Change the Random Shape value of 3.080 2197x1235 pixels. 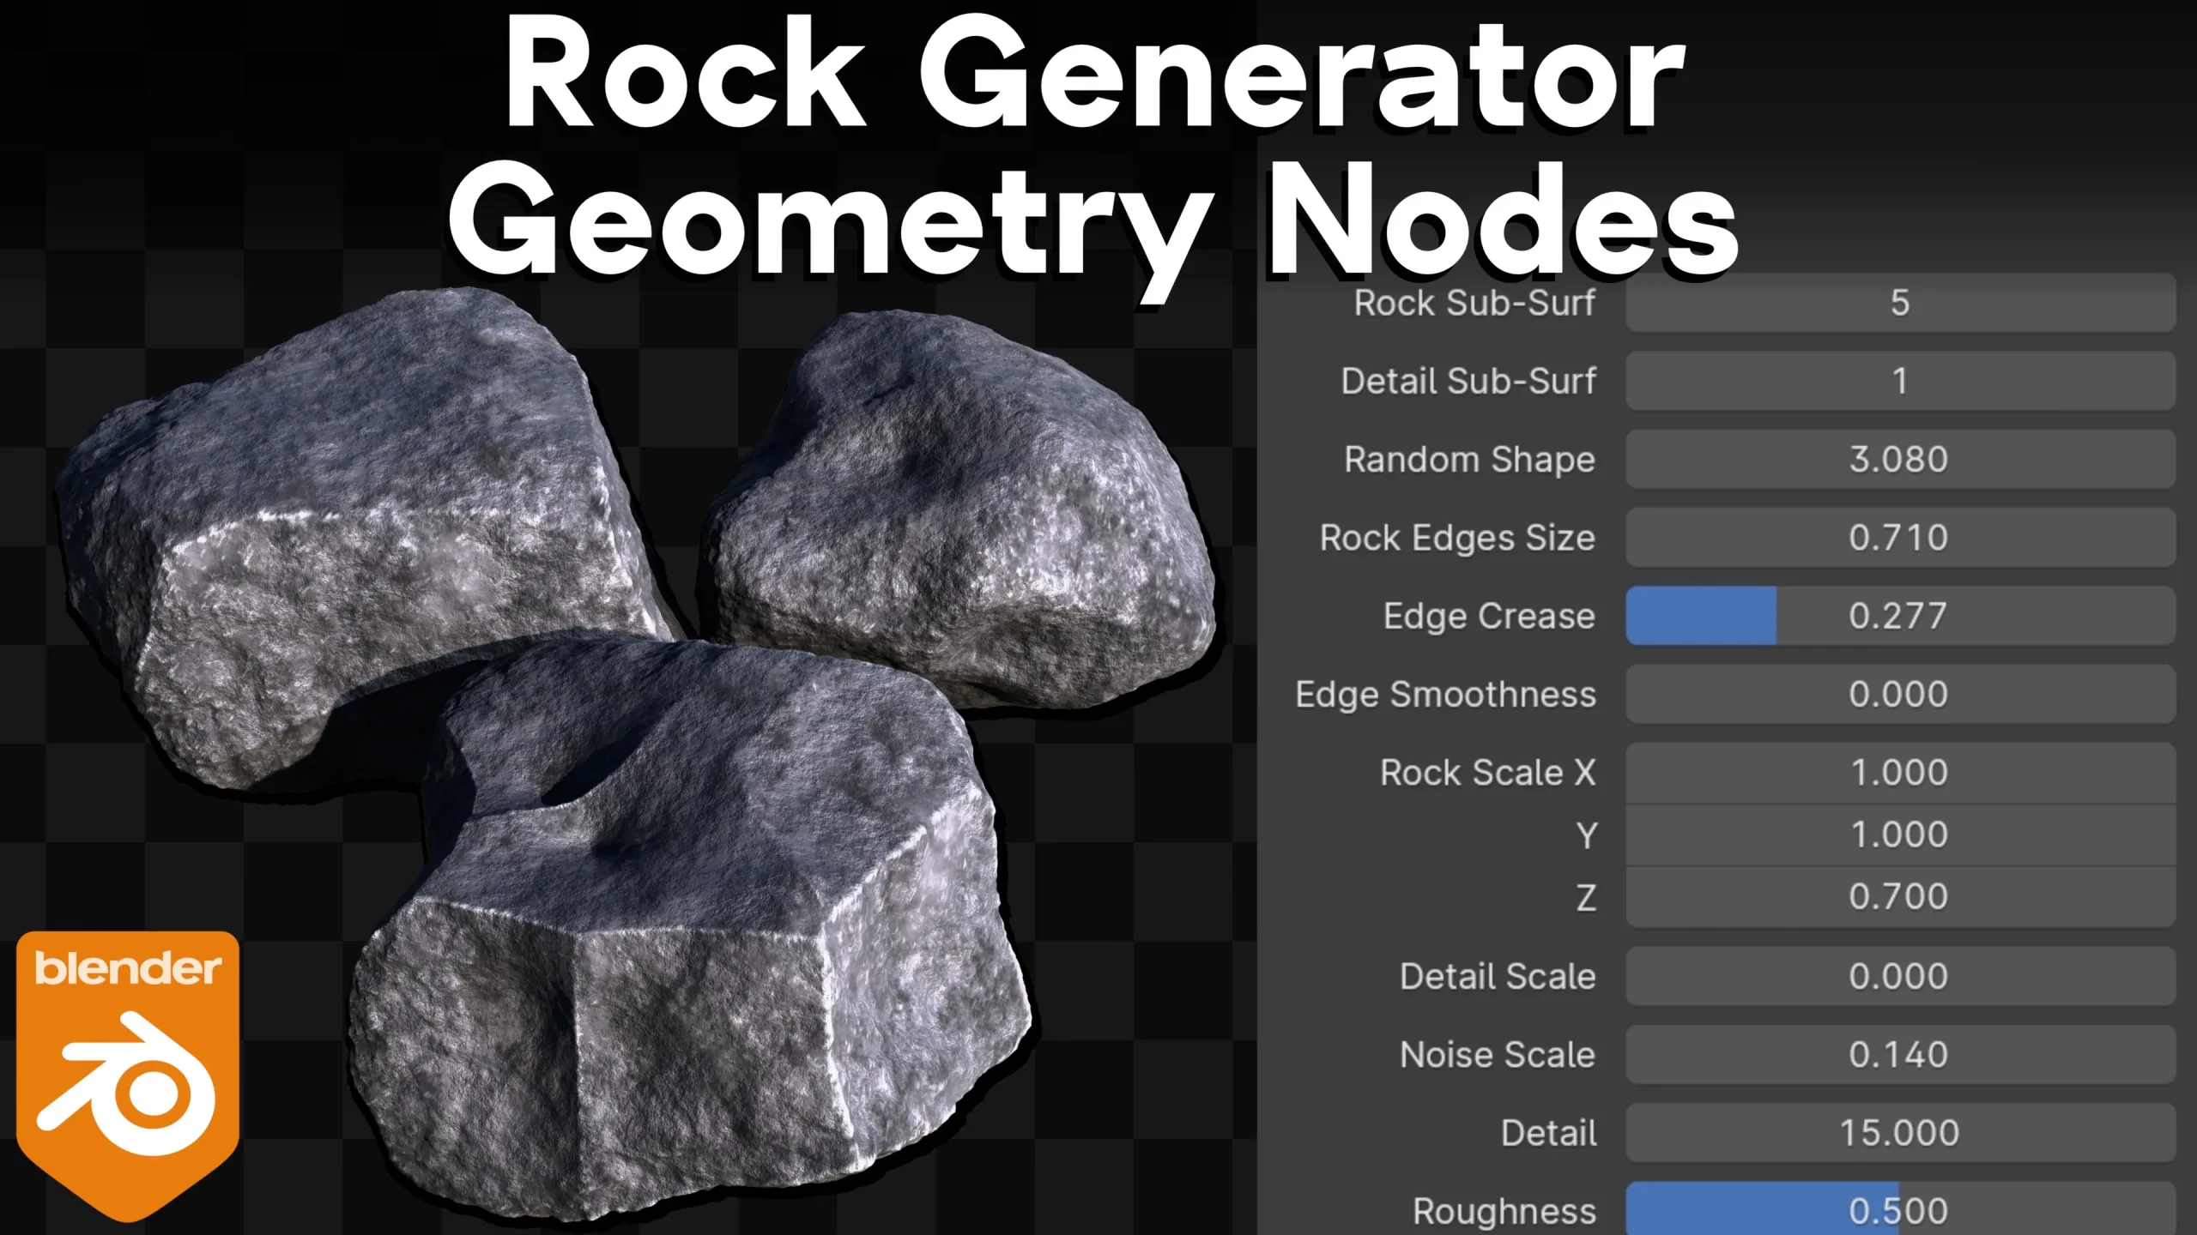[1901, 459]
